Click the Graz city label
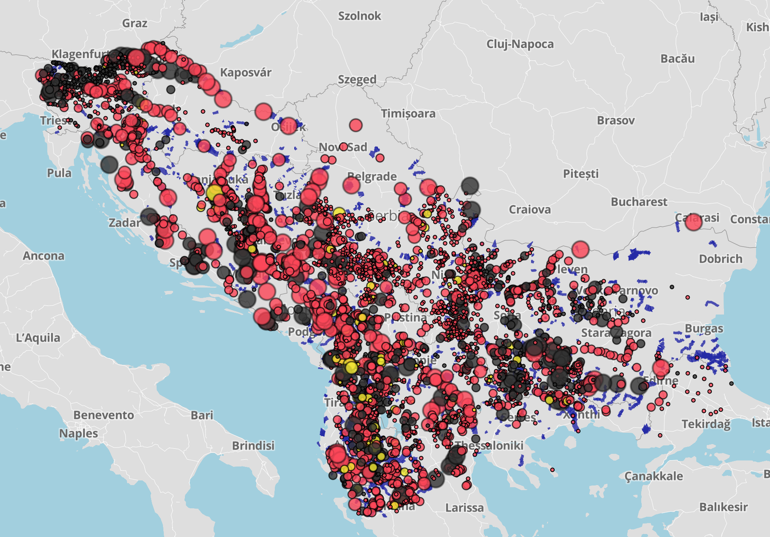This screenshot has width=770, height=537. point(135,24)
